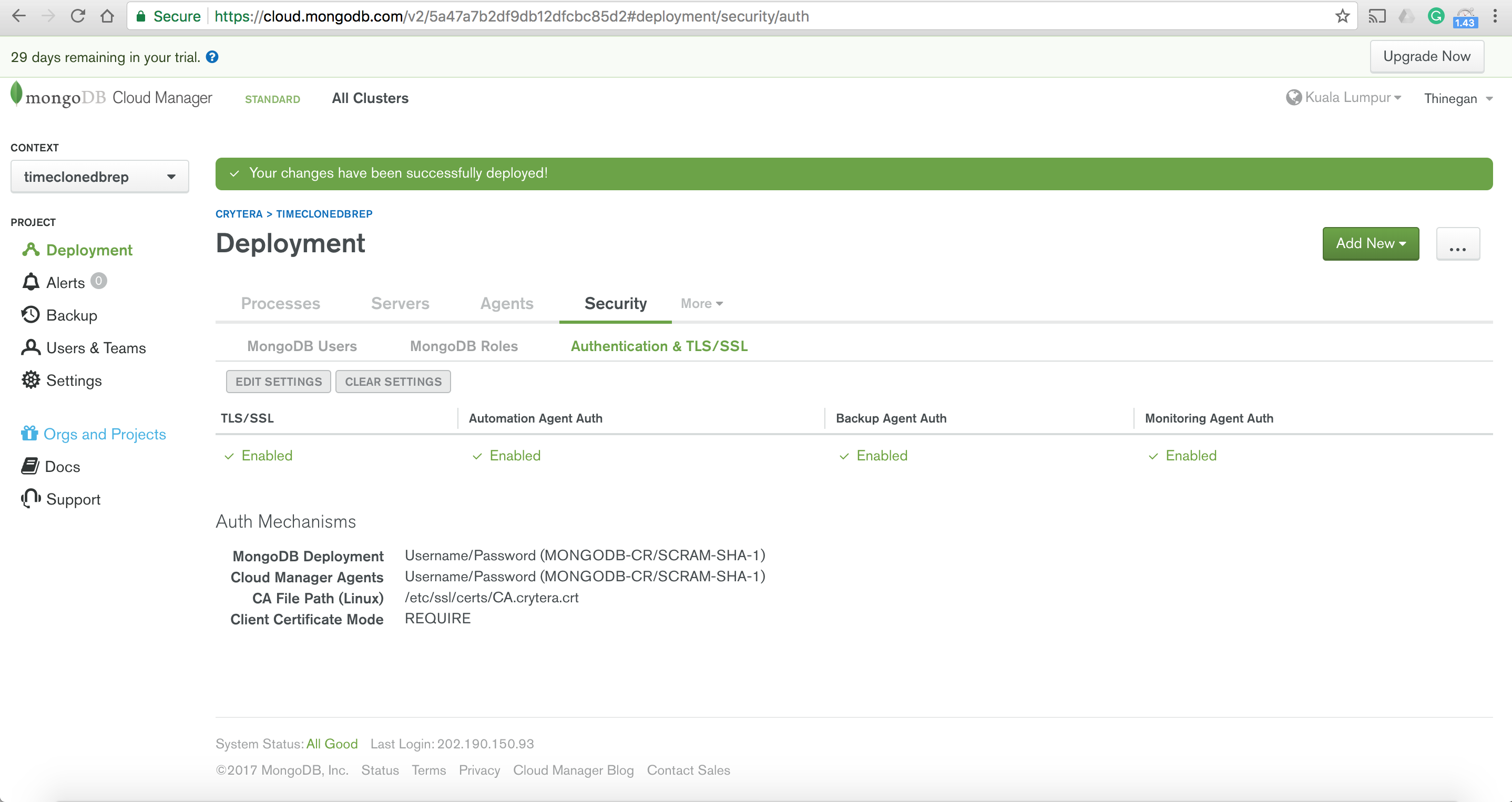Click the Docs book icon

click(30, 466)
